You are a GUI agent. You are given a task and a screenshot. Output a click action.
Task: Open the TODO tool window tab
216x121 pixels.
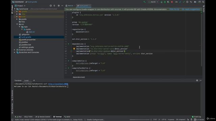point(28,117)
